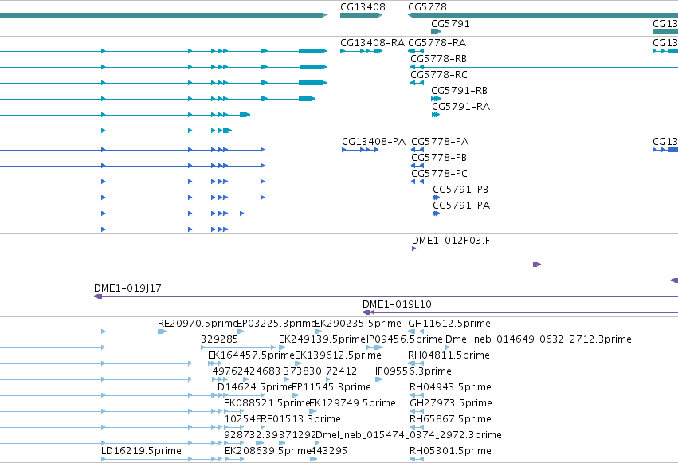Click the RH65867.5prime EST label

coord(450,419)
